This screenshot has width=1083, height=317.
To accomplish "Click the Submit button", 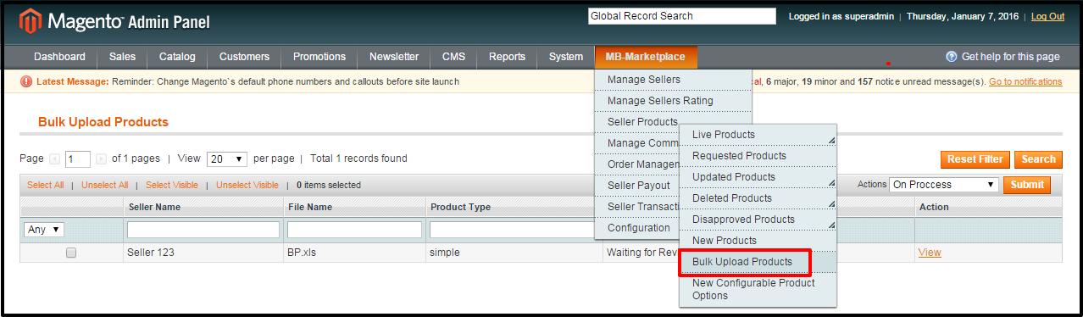I will [x=1026, y=185].
